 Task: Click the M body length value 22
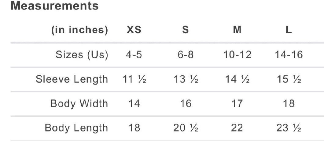[x=237, y=128]
